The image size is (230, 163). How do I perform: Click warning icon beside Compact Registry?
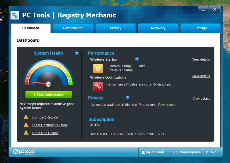(x=26, y=117)
